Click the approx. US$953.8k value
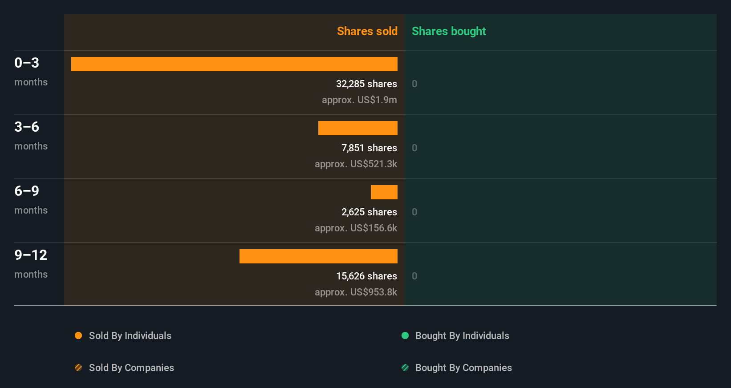The image size is (731, 388). (356, 292)
